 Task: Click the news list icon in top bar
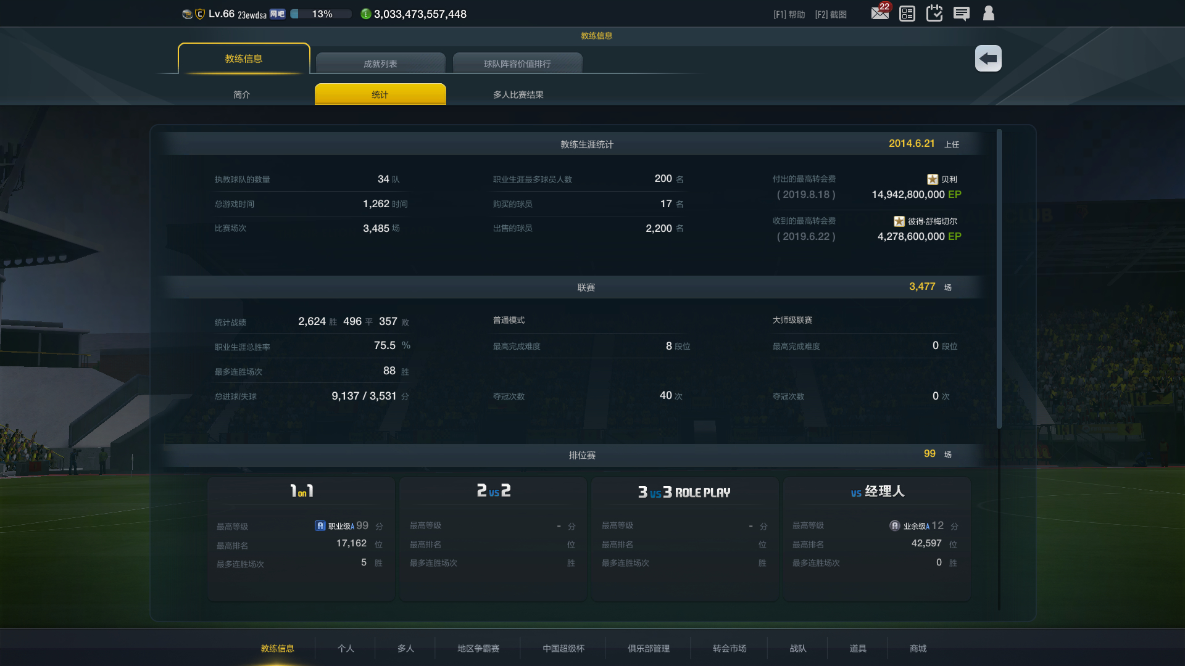[907, 14]
